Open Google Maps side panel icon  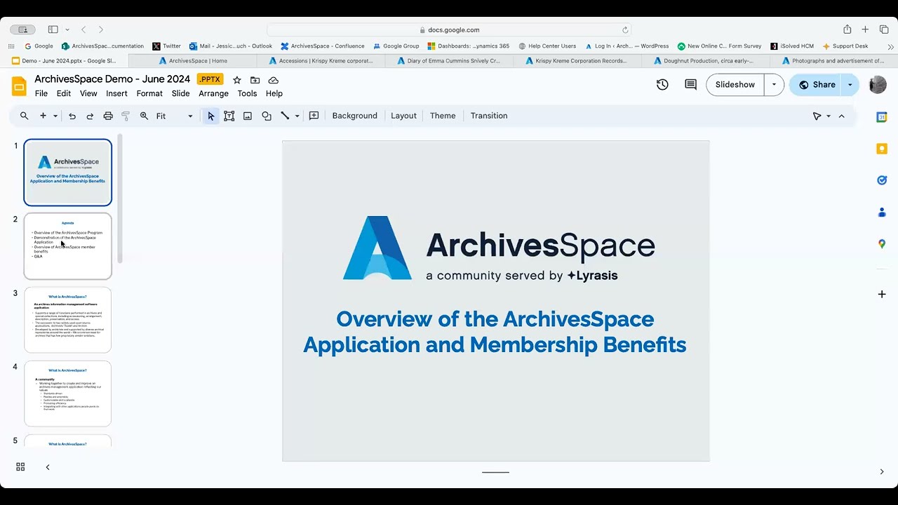coord(882,243)
